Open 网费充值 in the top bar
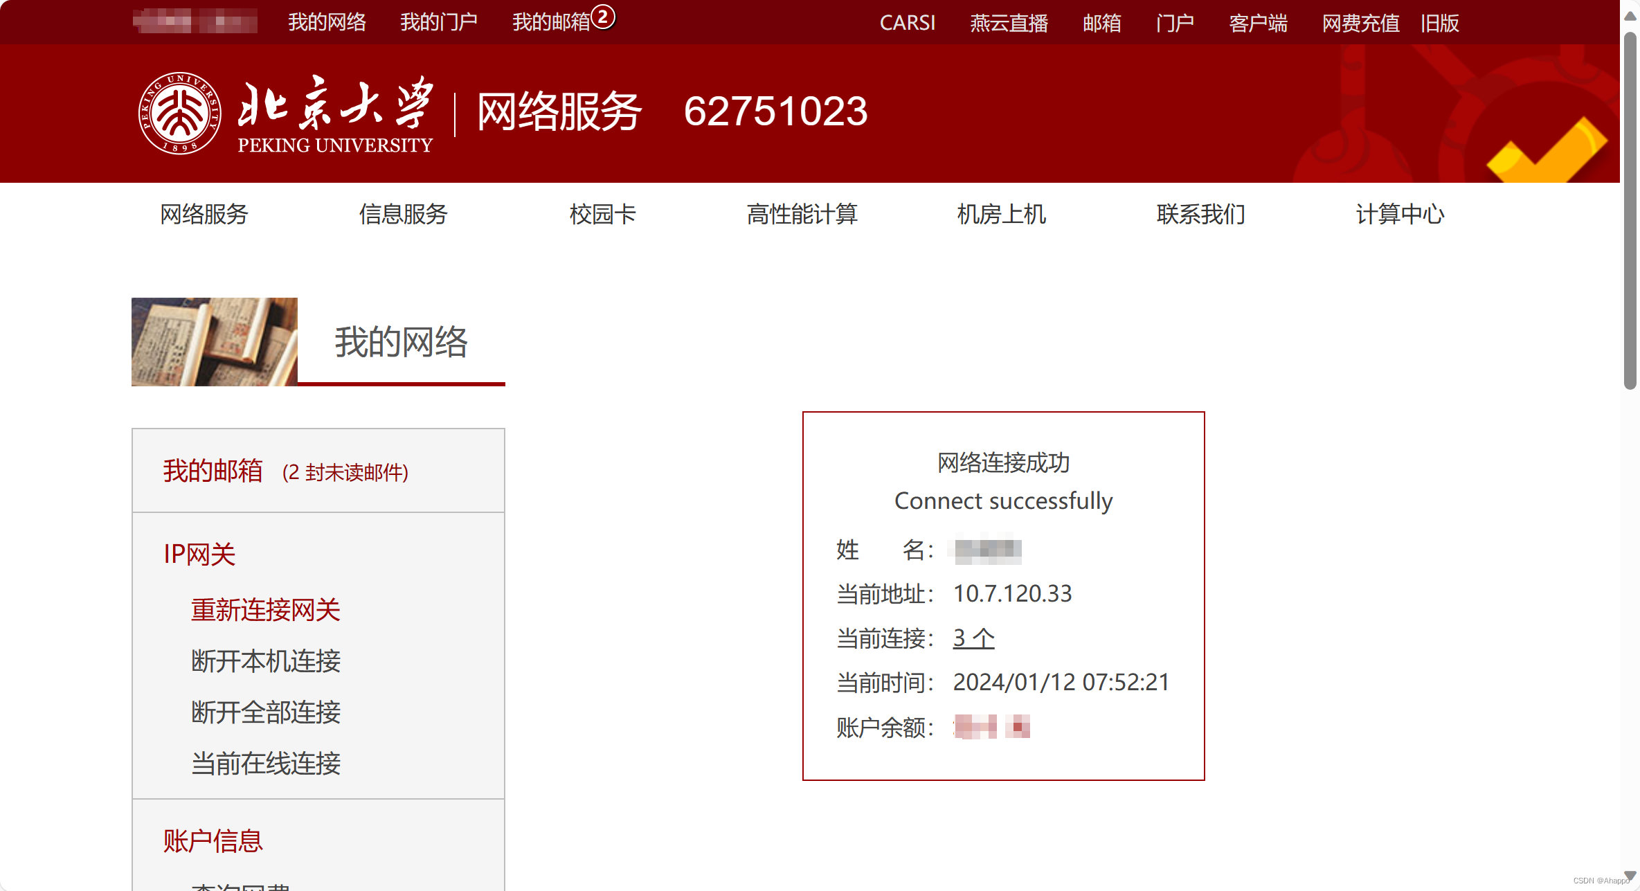The width and height of the screenshot is (1640, 891). (1360, 23)
